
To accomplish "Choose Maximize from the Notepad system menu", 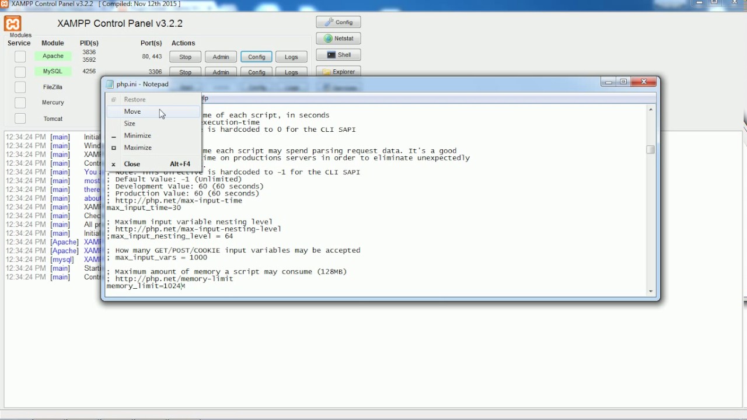I will pos(153,148).
